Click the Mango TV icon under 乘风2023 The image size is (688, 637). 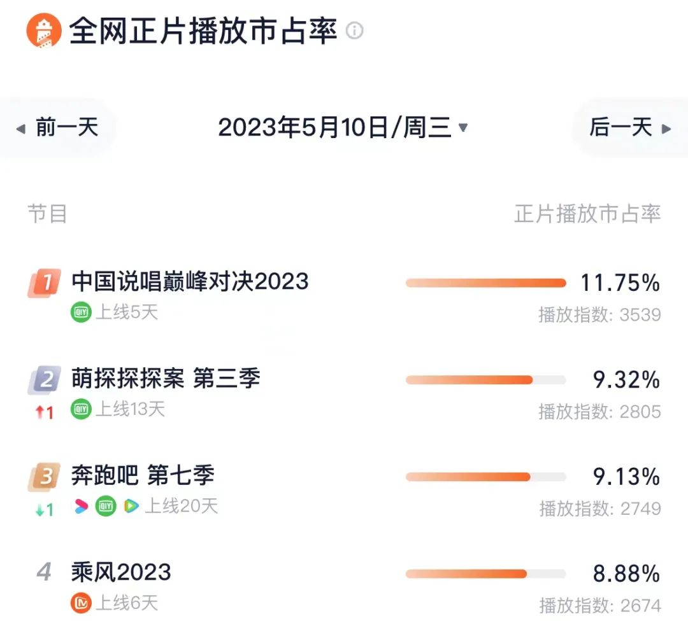(x=79, y=603)
